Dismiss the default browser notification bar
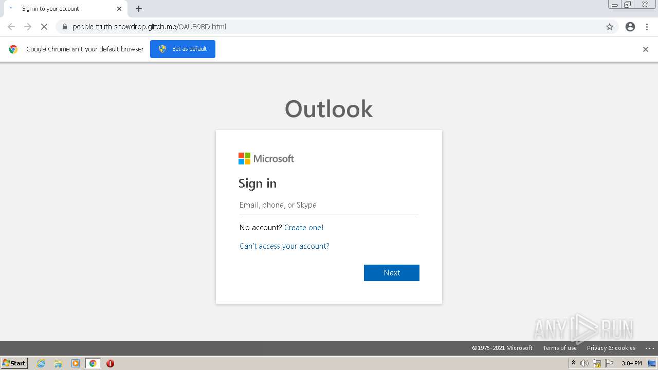The height and width of the screenshot is (370, 658). click(x=646, y=49)
